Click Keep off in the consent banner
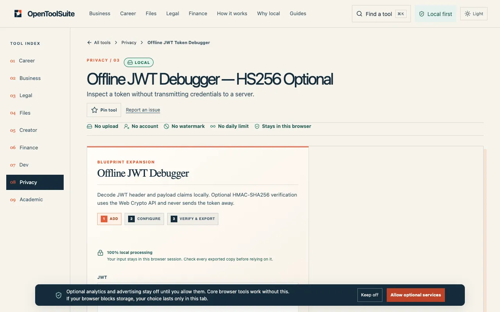The width and height of the screenshot is (500, 312). 370,295
